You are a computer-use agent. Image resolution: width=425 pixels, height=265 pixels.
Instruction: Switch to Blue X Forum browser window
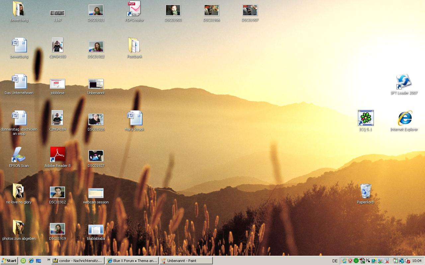coord(132,261)
